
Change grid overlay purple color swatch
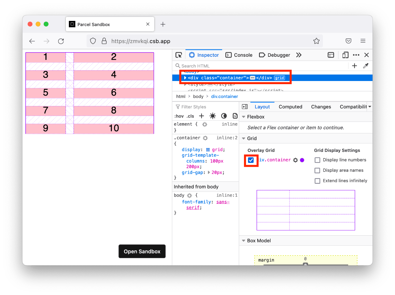[x=302, y=160]
